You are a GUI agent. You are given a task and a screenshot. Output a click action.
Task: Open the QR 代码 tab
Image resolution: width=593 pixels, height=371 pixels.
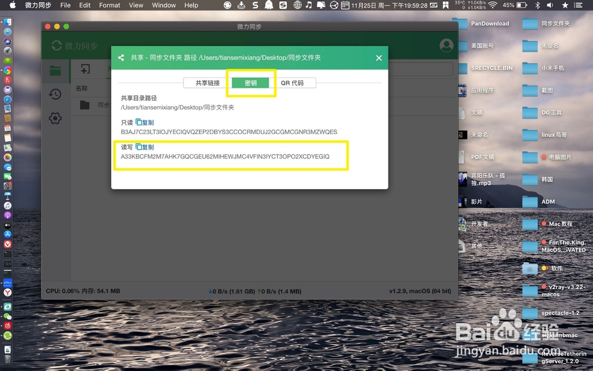coord(292,83)
